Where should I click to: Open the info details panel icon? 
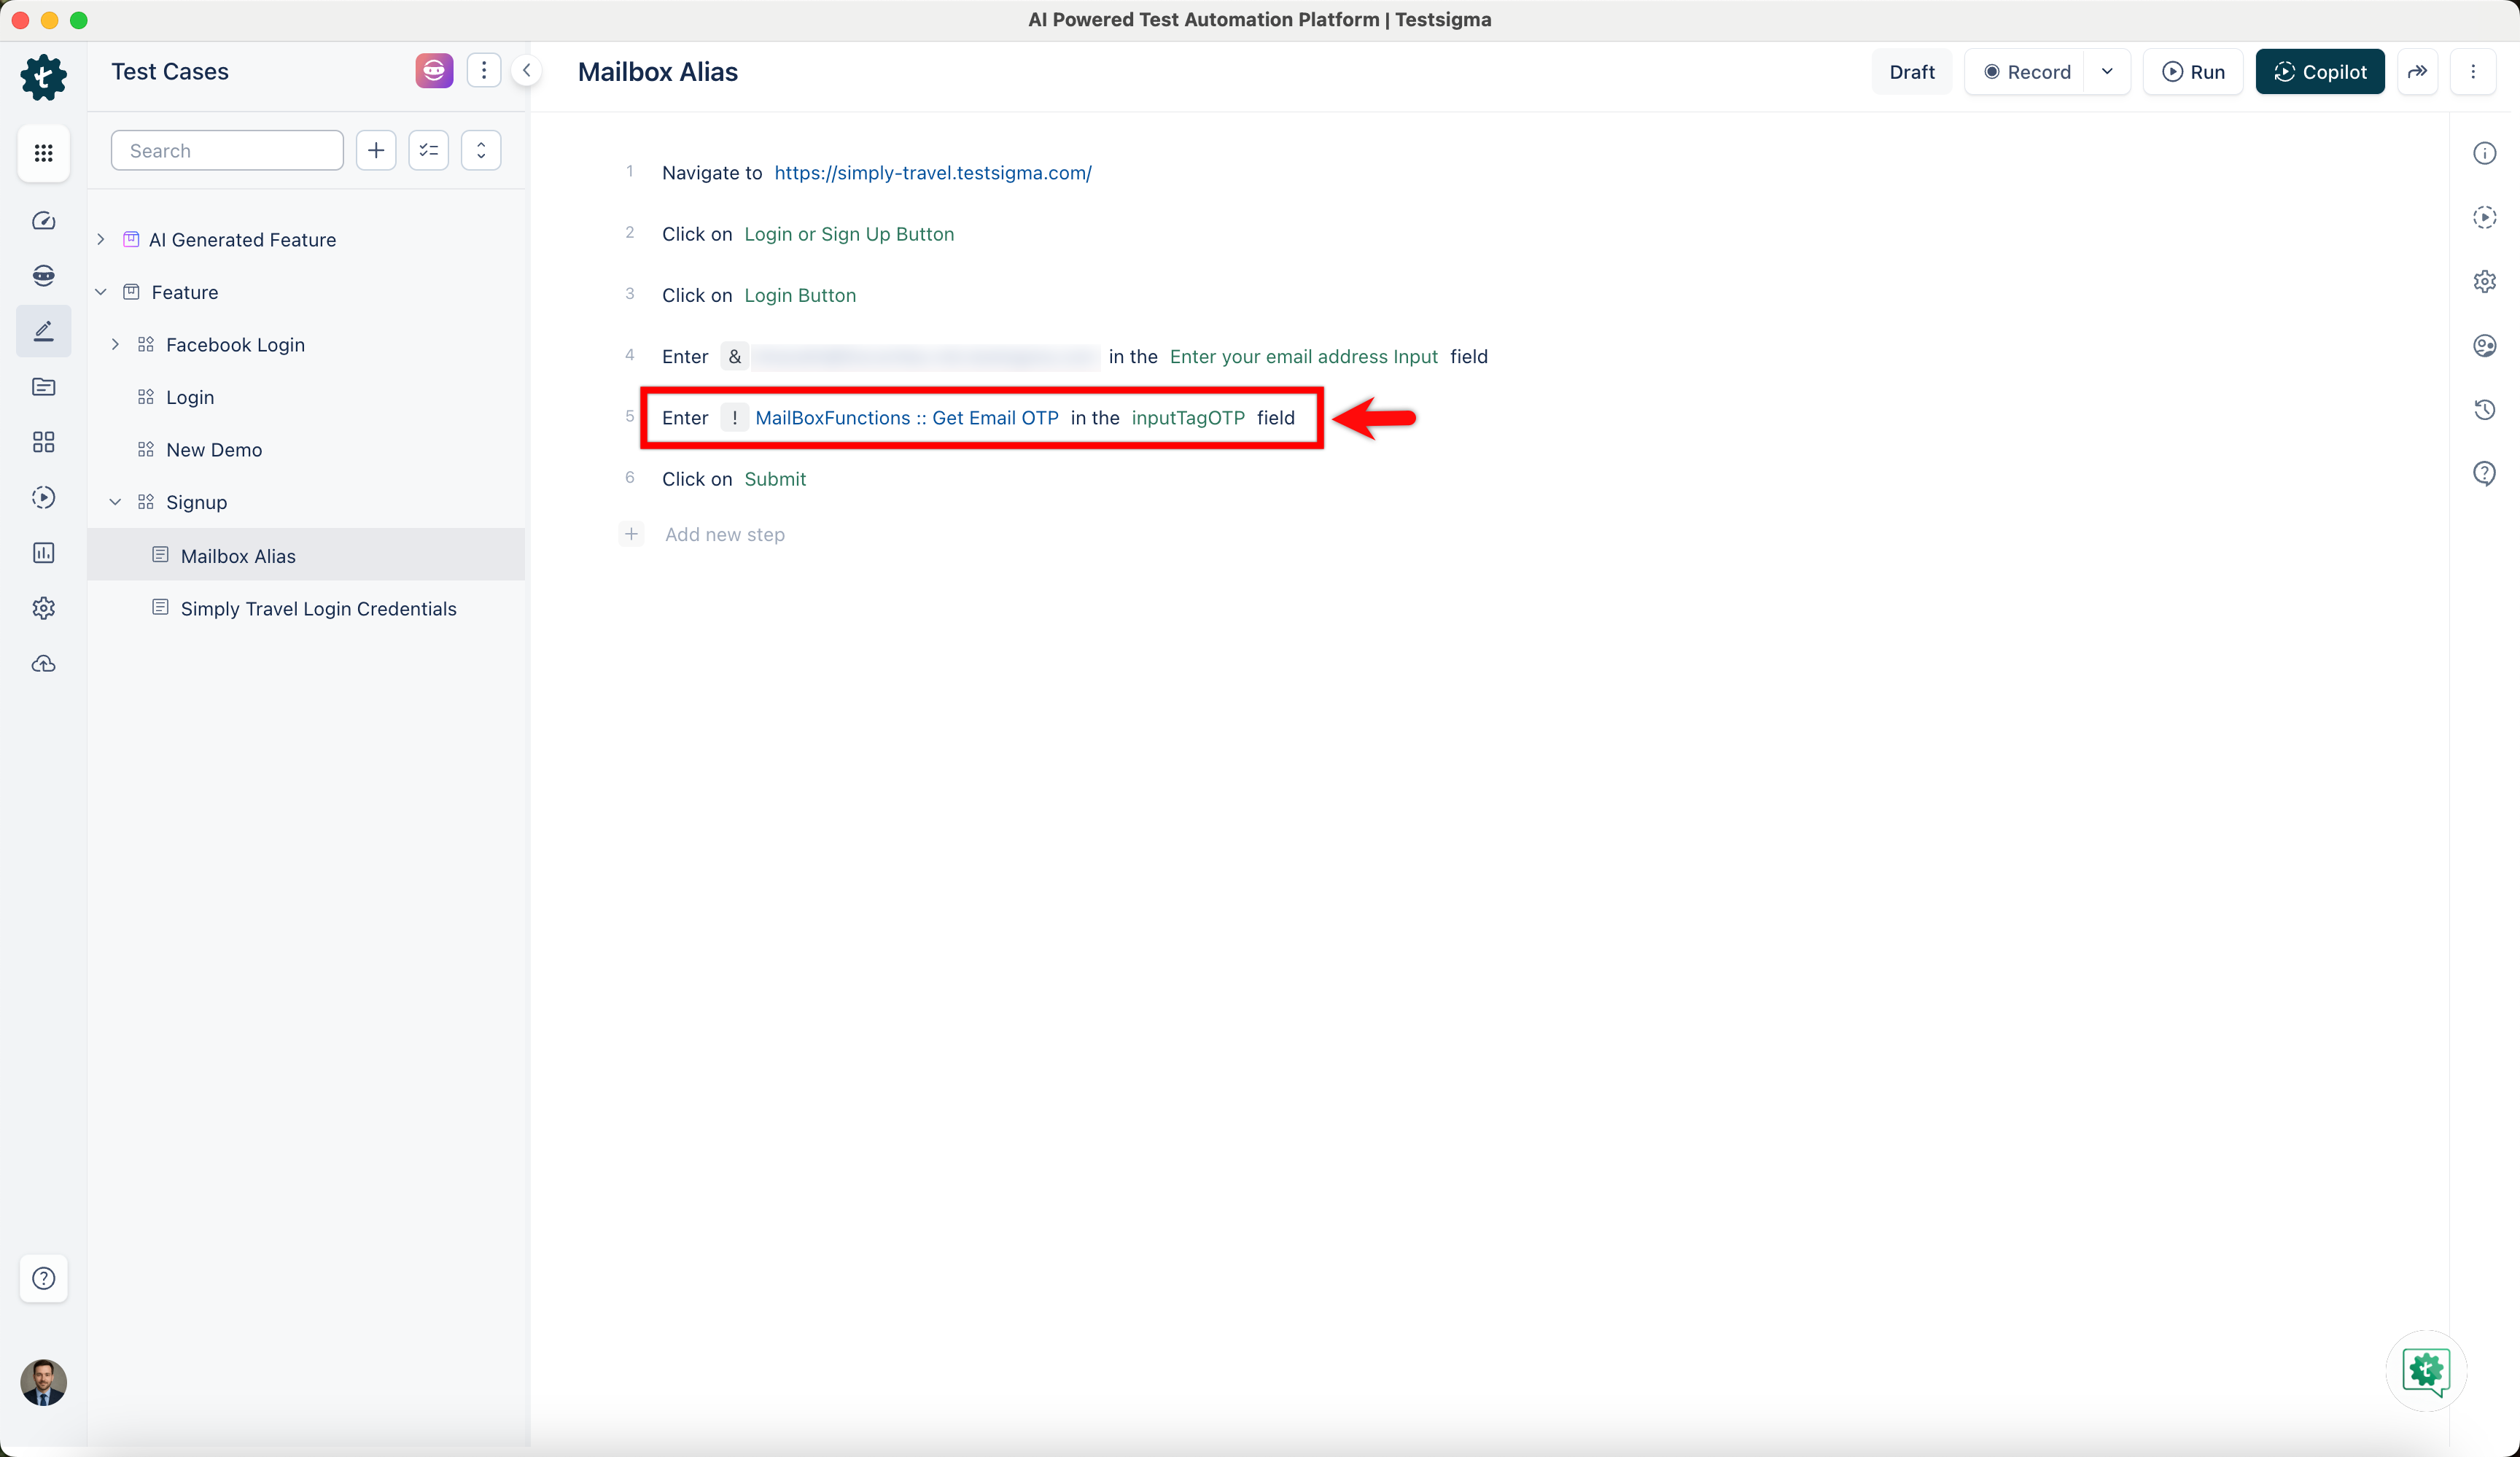pyautogui.click(x=2484, y=153)
